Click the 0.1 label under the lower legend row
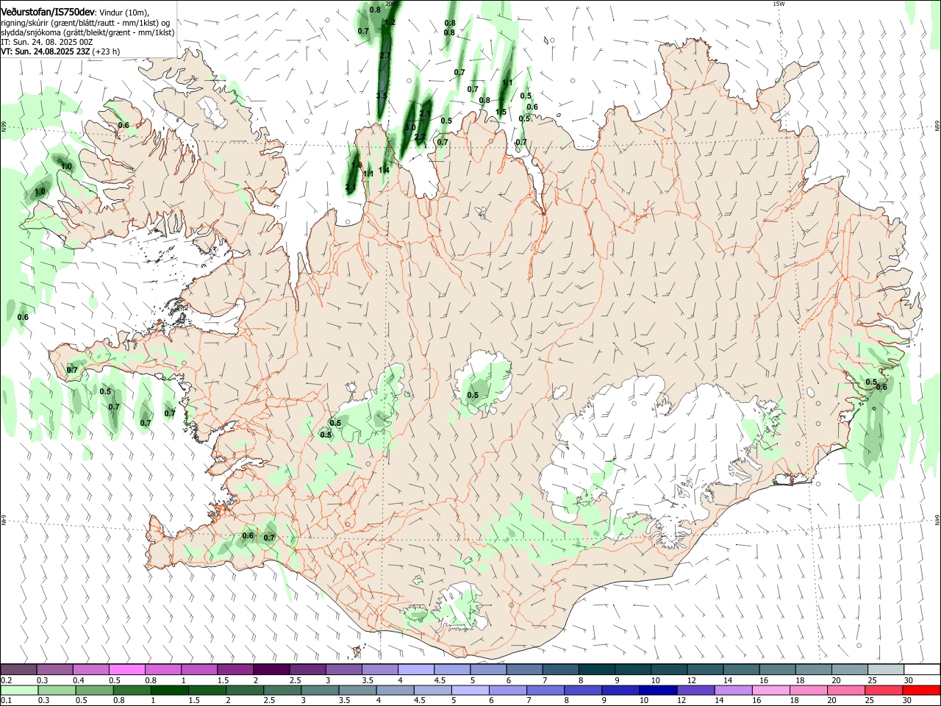 pyautogui.click(x=7, y=701)
